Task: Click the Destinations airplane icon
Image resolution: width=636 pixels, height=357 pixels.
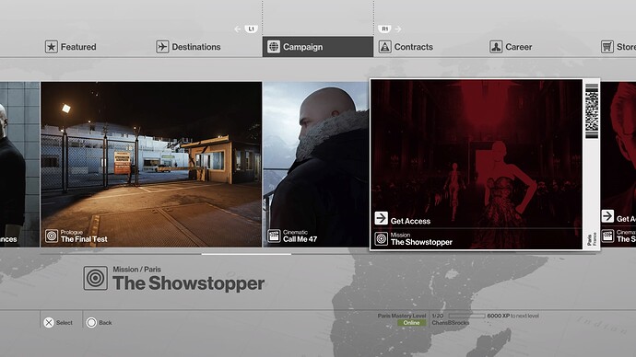Action: coord(162,47)
